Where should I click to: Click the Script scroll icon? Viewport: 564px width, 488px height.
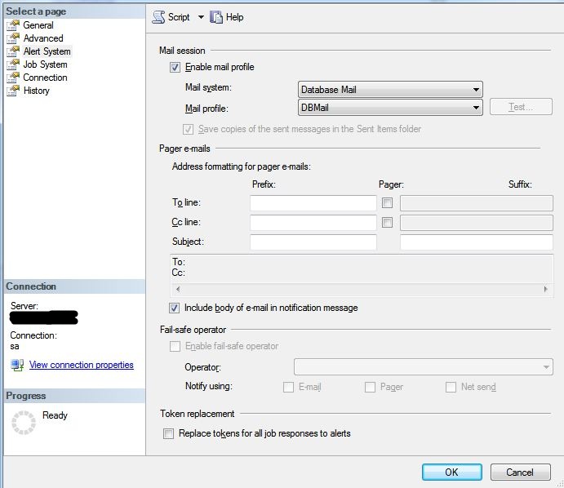(x=158, y=17)
